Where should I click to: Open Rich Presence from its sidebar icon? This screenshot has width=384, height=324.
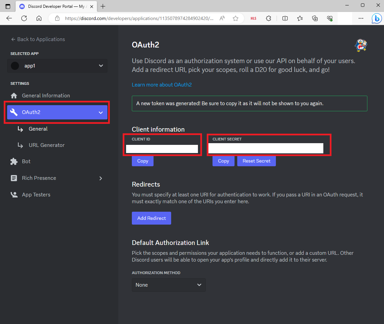tap(14, 178)
